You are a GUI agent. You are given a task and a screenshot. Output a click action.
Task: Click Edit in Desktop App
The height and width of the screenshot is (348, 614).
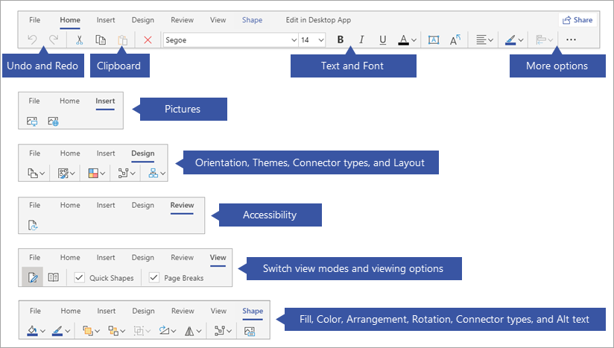pyautogui.click(x=318, y=20)
